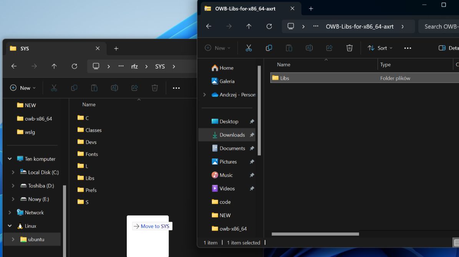The height and width of the screenshot is (257, 459).
Task: Refresh the SYS window
Action: tap(75, 66)
